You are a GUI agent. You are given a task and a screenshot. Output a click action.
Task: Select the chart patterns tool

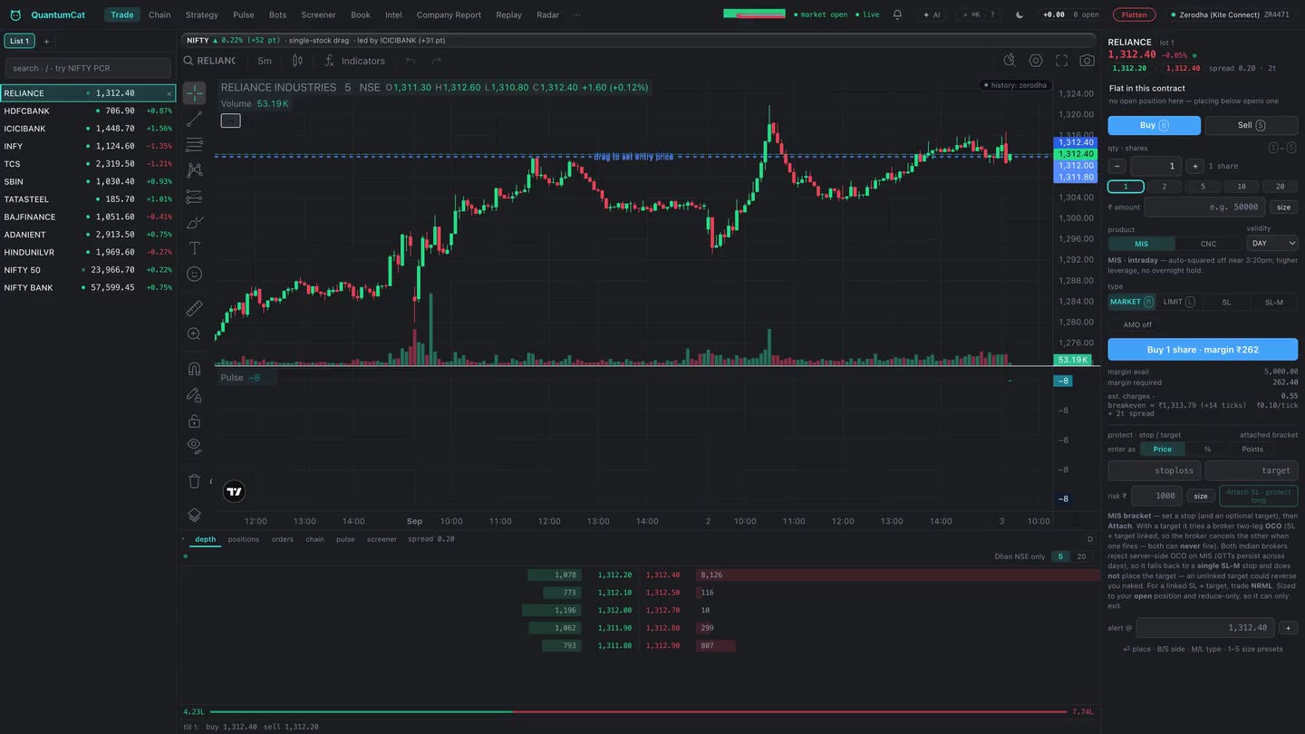point(194,170)
